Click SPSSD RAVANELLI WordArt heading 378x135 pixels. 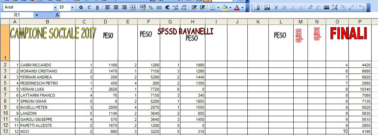185,31
